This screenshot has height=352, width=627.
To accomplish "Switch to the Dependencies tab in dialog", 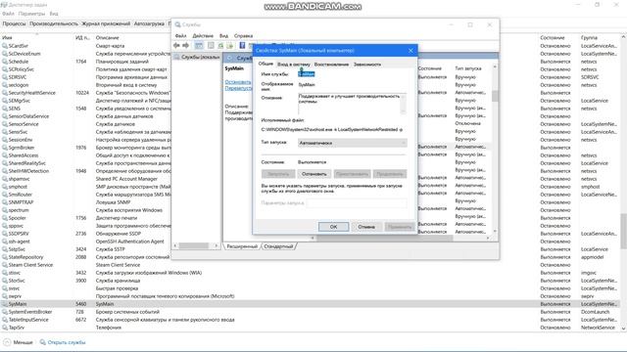I will click(367, 65).
